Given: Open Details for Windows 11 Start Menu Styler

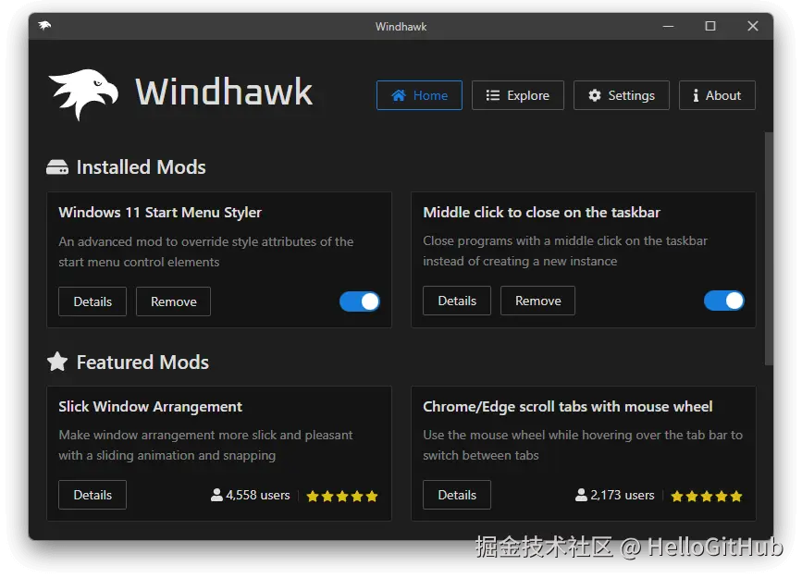Looking at the screenshot, I should point(93,301).
